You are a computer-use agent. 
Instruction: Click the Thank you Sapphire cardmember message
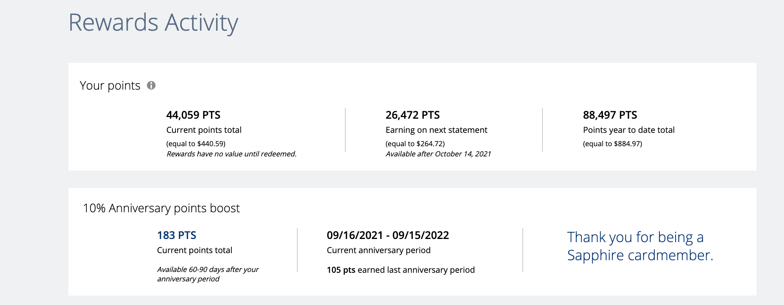pyautogui.click(x=640, y=246)
